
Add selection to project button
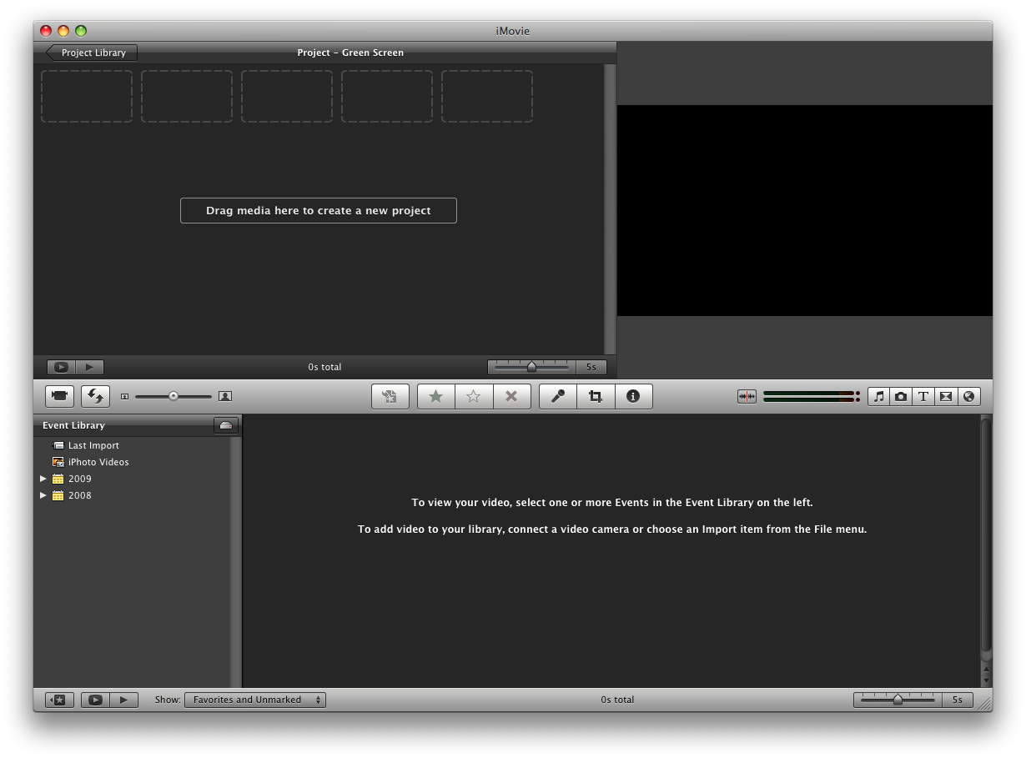[x=390, y=396]
